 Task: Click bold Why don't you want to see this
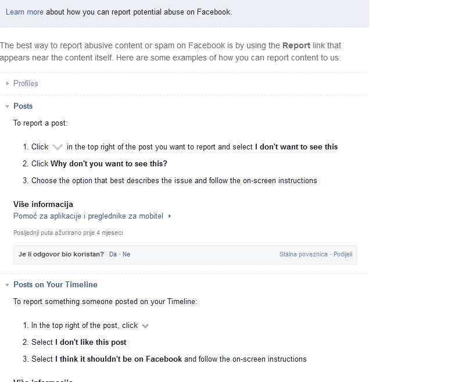tap(109, 164)
